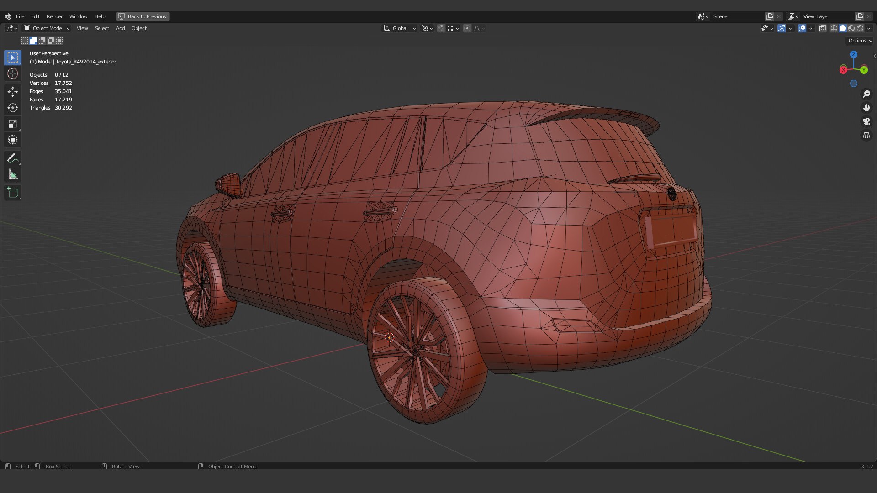Set selection mode to Intersect

59,41
